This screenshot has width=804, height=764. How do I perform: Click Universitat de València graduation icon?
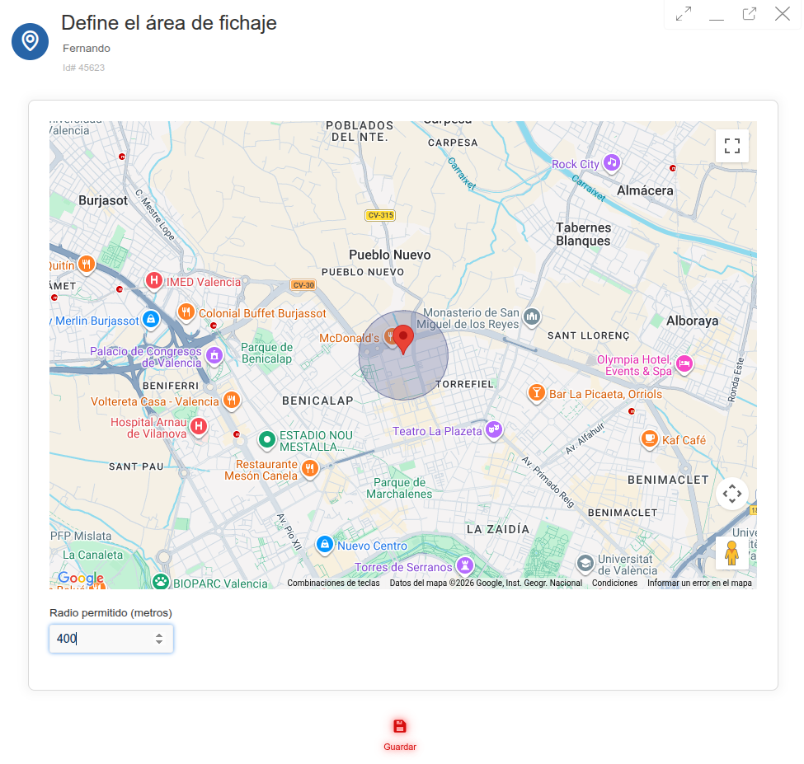585,563
